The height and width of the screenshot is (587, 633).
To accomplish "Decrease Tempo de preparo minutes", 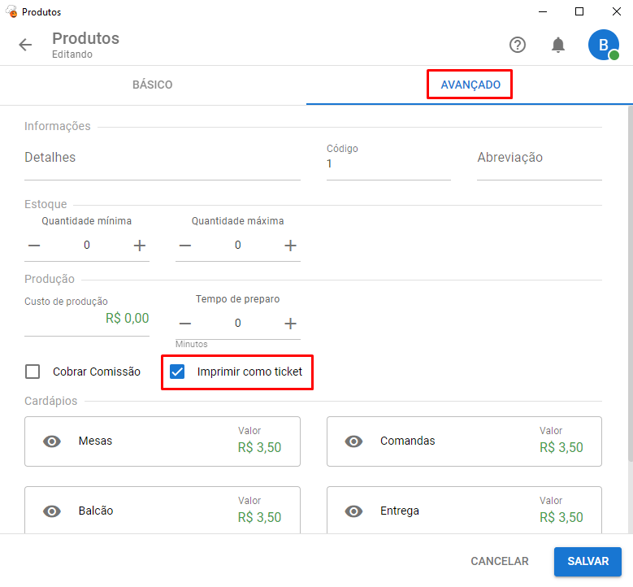I will click(185, 323).
